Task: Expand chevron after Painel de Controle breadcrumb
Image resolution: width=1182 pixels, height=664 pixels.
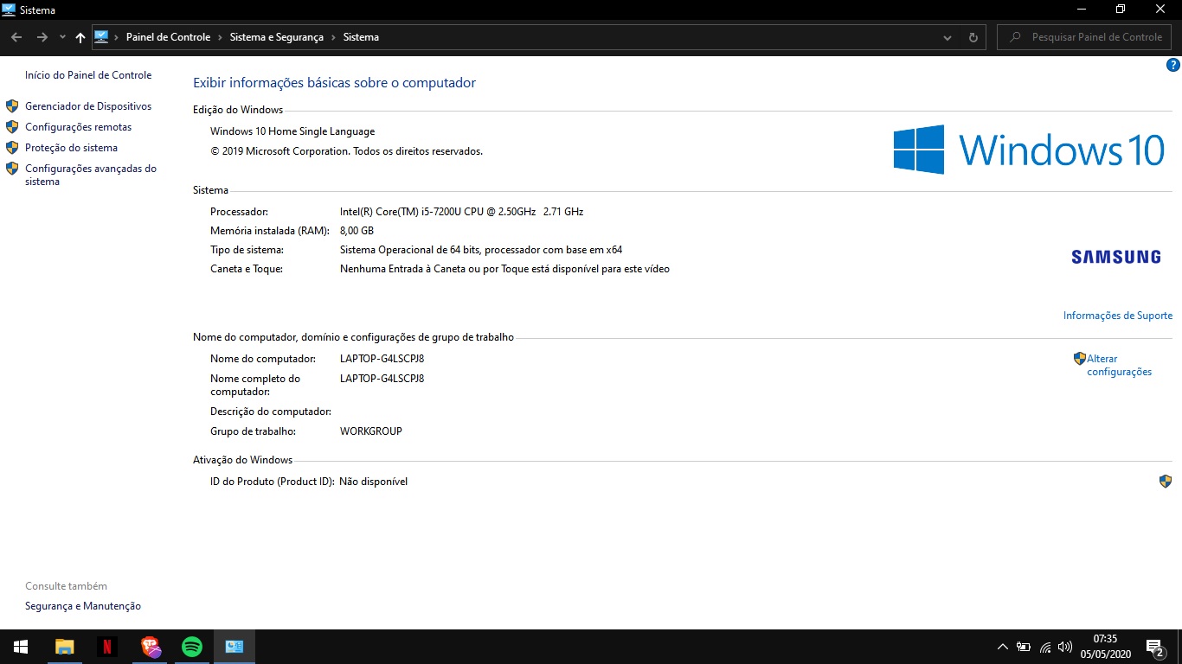Action: 221,37
